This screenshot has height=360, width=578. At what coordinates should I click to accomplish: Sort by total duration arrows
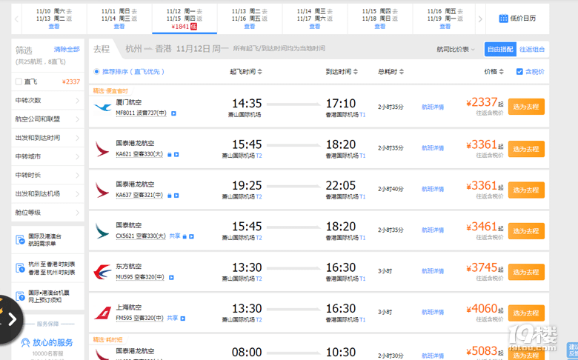tap(402, 72)
